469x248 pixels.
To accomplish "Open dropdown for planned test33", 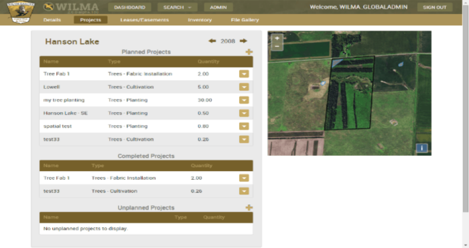I will [244, 139].
